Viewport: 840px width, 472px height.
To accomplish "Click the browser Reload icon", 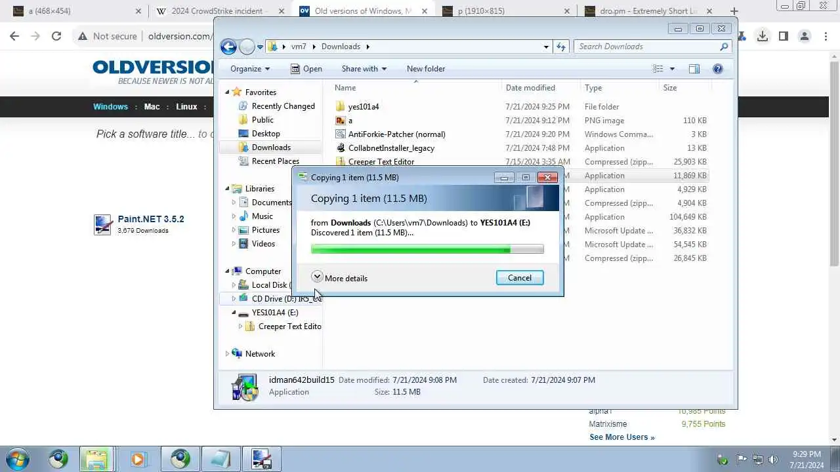I will tap(56, 36).
